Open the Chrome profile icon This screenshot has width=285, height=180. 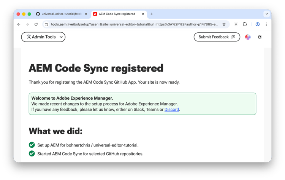[257, 24]
